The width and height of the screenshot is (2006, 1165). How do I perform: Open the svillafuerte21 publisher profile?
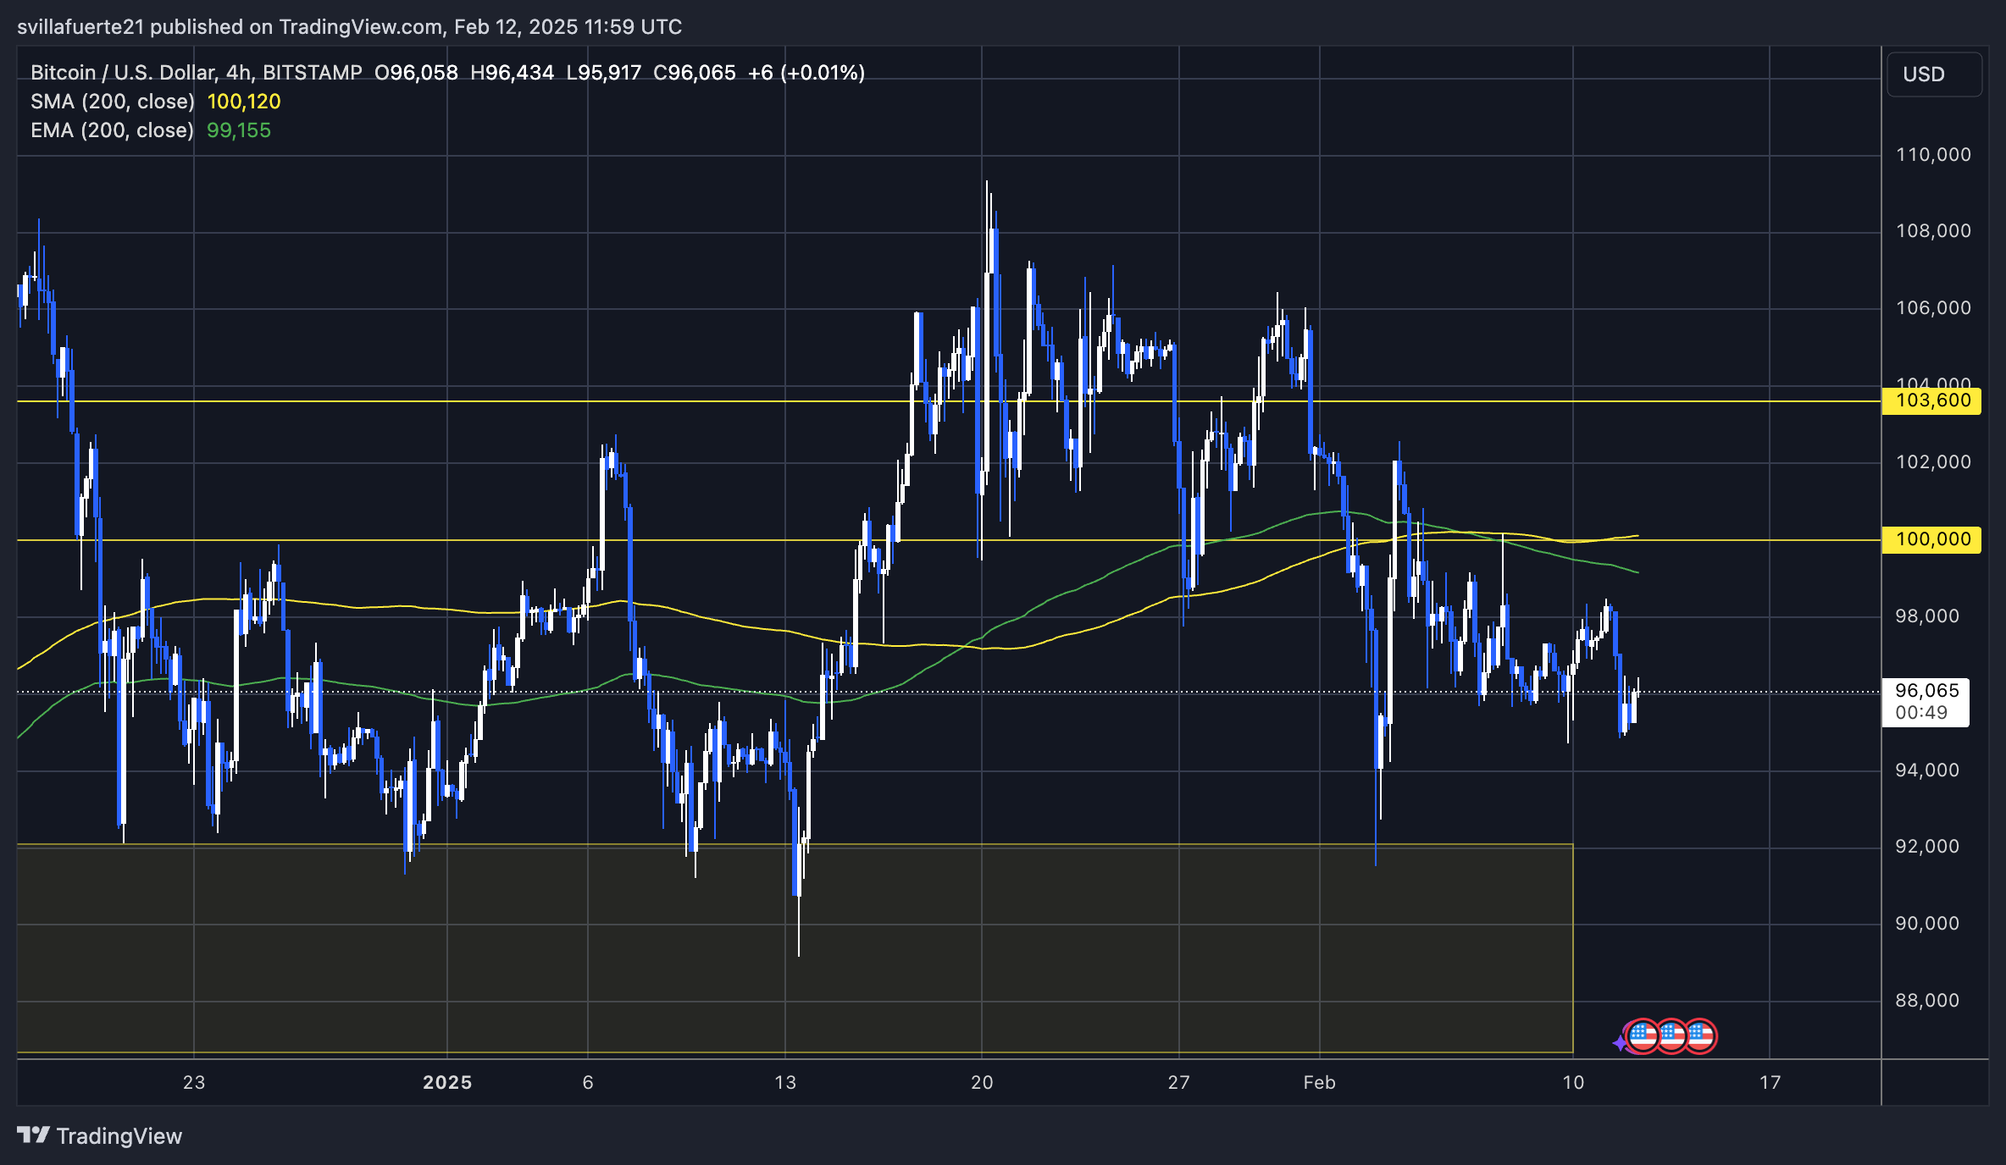tap(80, 26)
